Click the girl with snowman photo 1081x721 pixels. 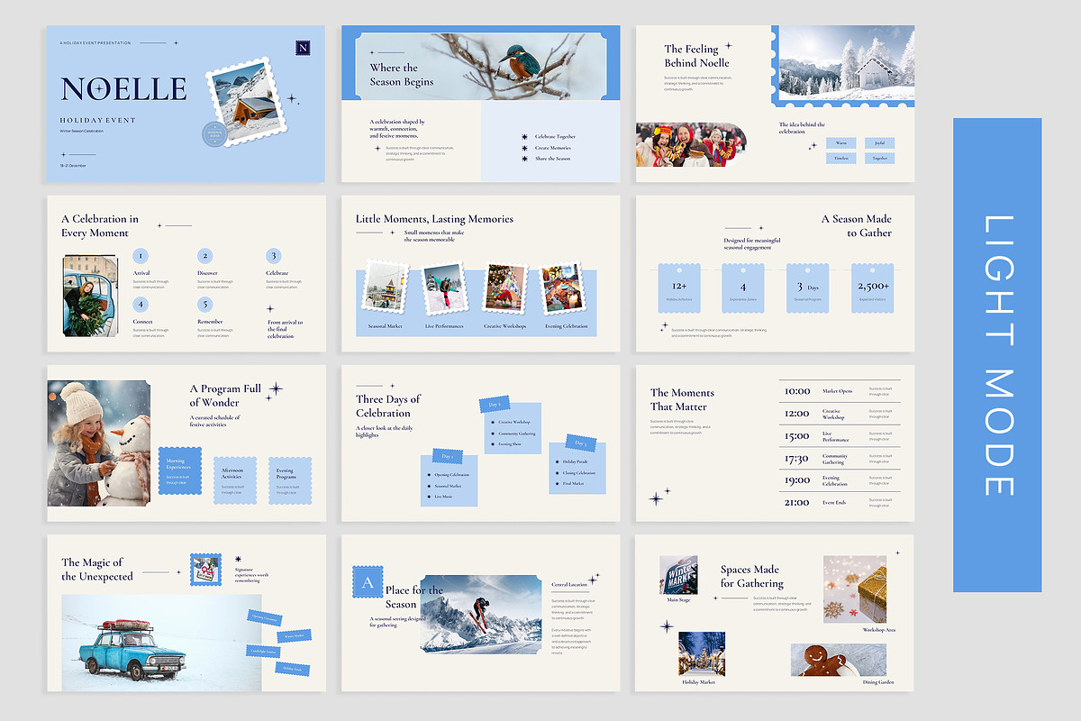pos(99,443)
